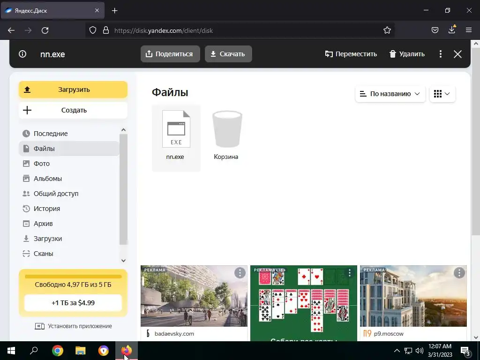
Task: Click the tracking protection shield icon
Action: coord(93,30)
